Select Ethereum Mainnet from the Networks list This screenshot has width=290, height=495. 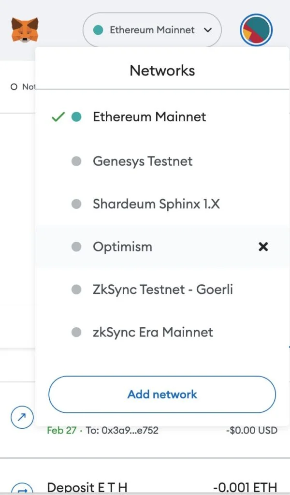150,116
